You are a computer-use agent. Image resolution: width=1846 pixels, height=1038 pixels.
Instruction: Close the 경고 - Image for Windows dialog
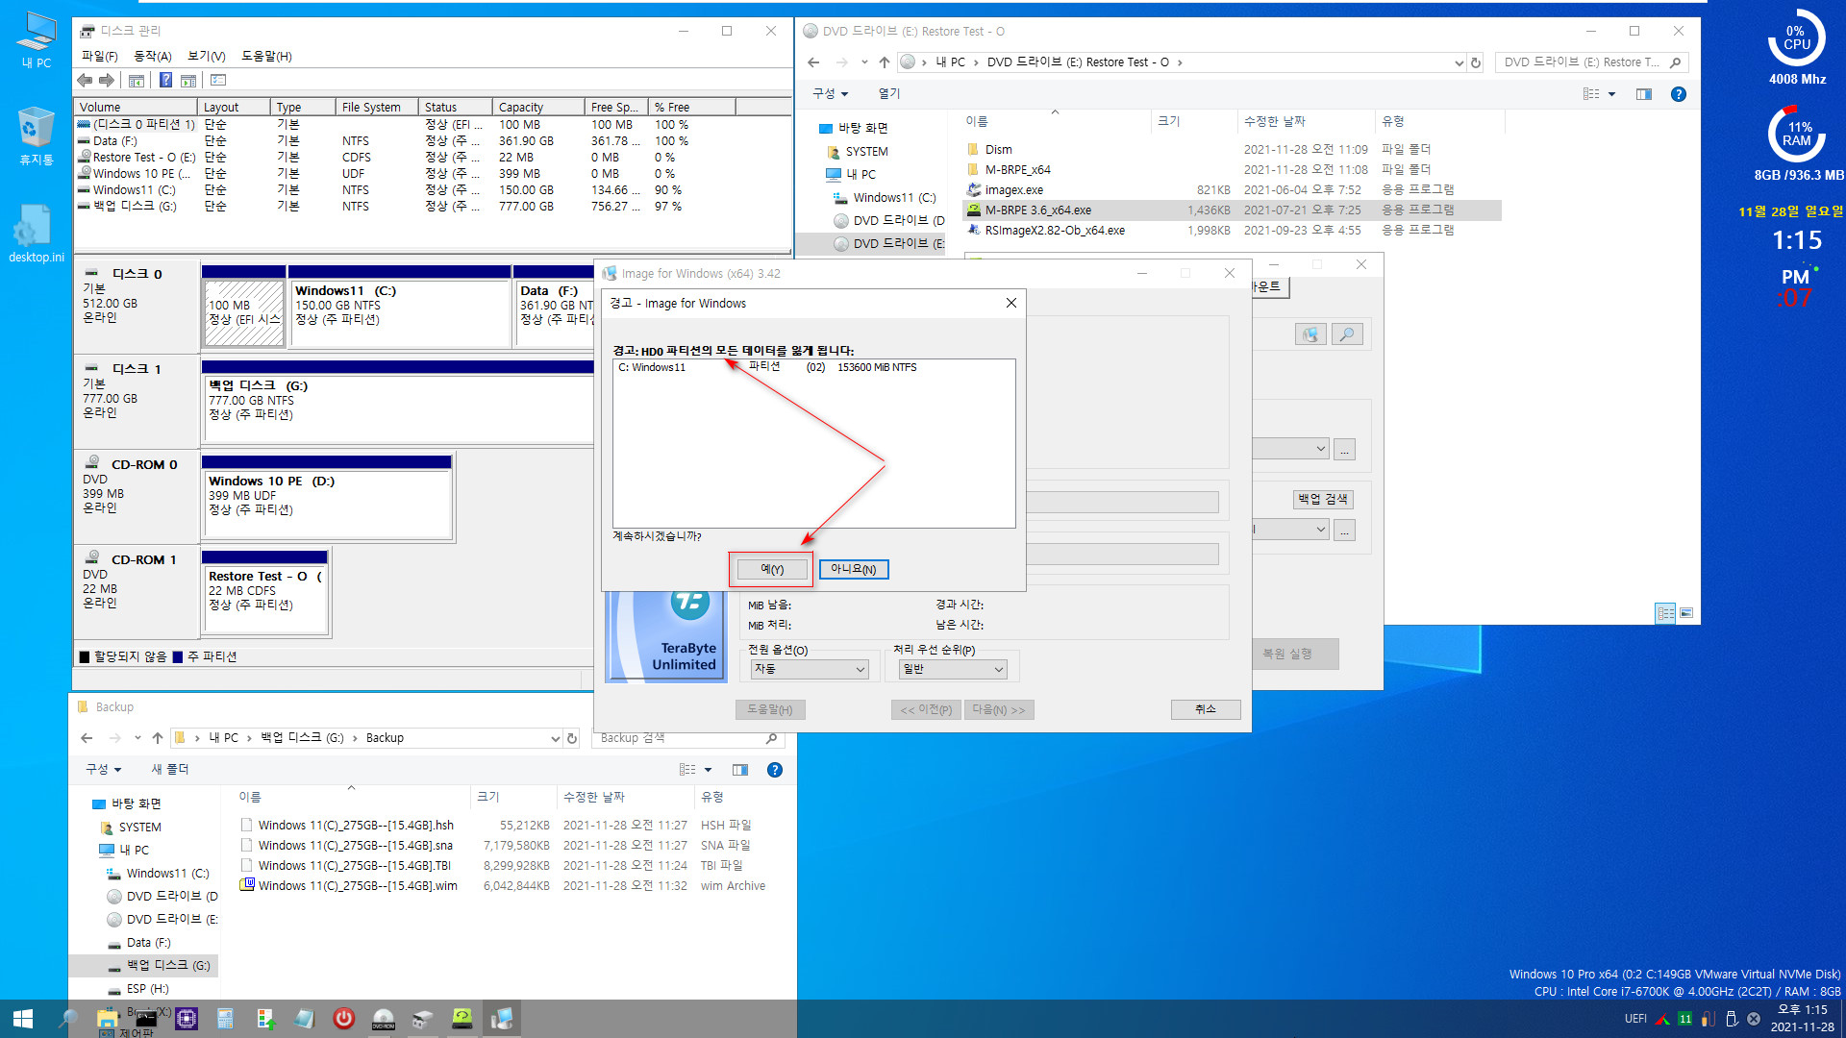1010,303
